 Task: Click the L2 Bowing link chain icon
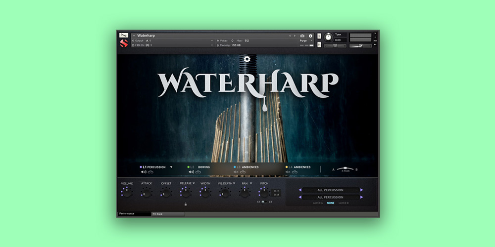coord(198,172)
